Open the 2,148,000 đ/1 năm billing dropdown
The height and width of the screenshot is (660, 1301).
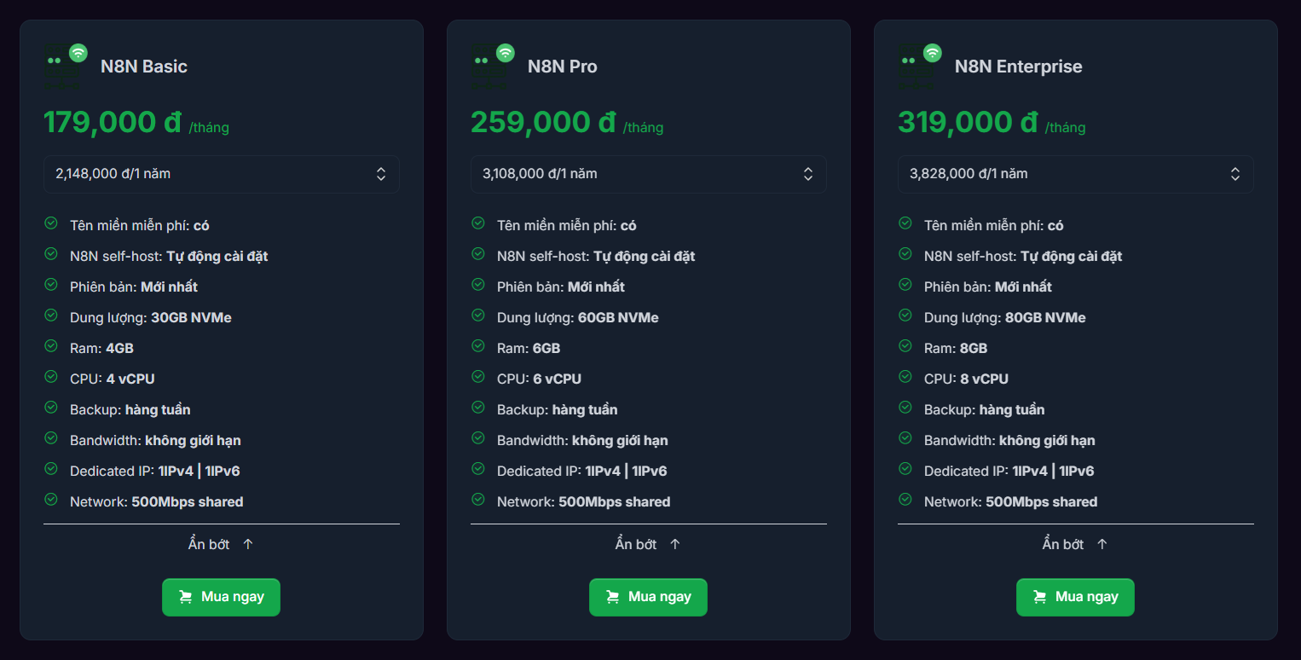pyautogui.click(x=221, y=174)
